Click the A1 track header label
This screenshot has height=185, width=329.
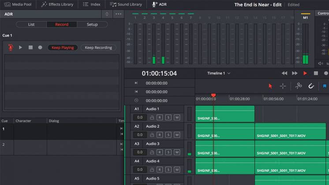tap(137, 109)
